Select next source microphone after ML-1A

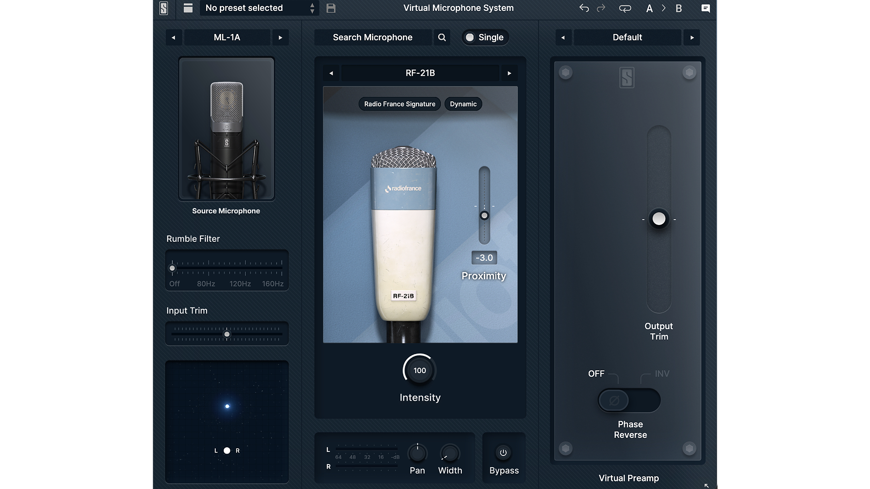pos(280,38)
